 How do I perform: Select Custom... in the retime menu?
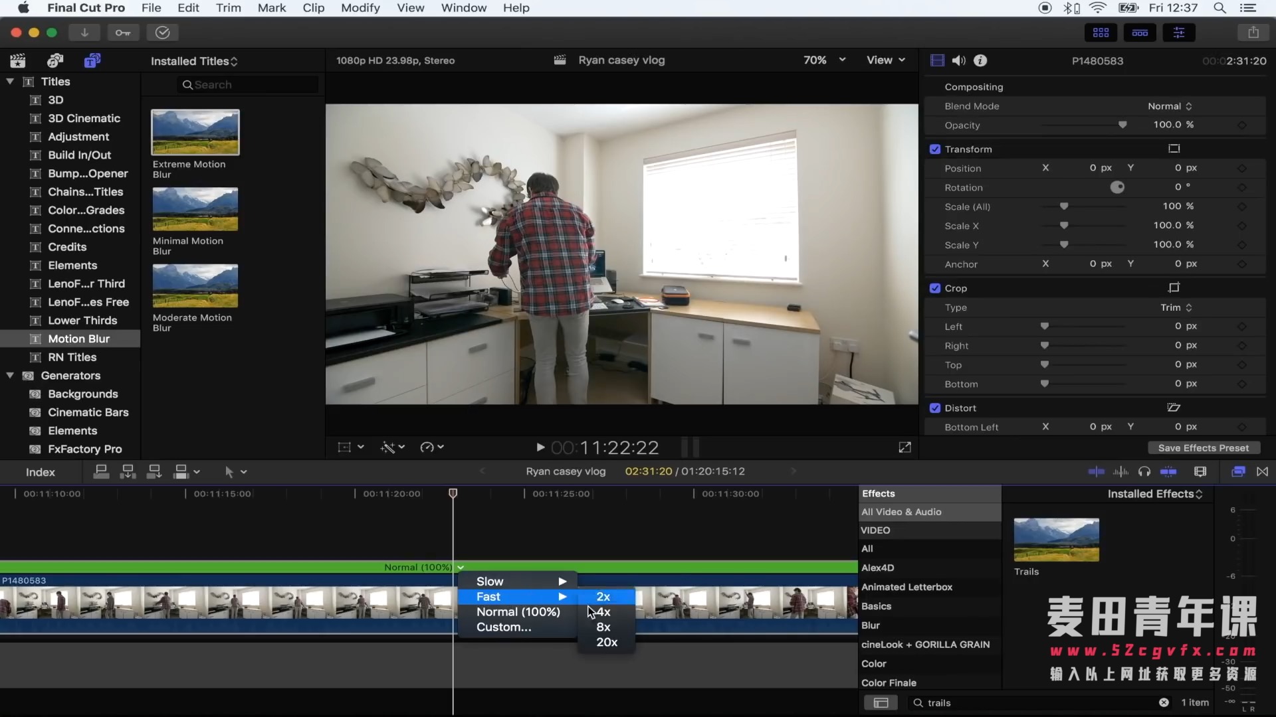click(x=518, y=627)
